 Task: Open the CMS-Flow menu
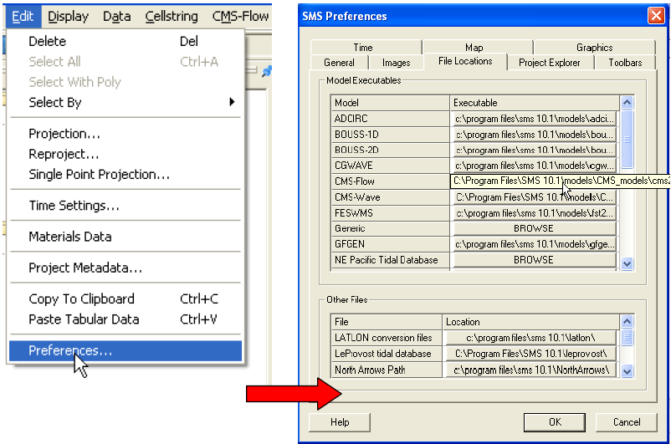tap(240, 16)
